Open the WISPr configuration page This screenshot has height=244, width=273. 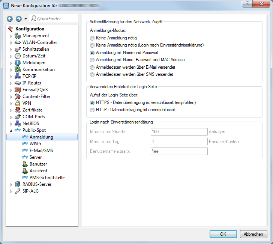tap(36, 144)
